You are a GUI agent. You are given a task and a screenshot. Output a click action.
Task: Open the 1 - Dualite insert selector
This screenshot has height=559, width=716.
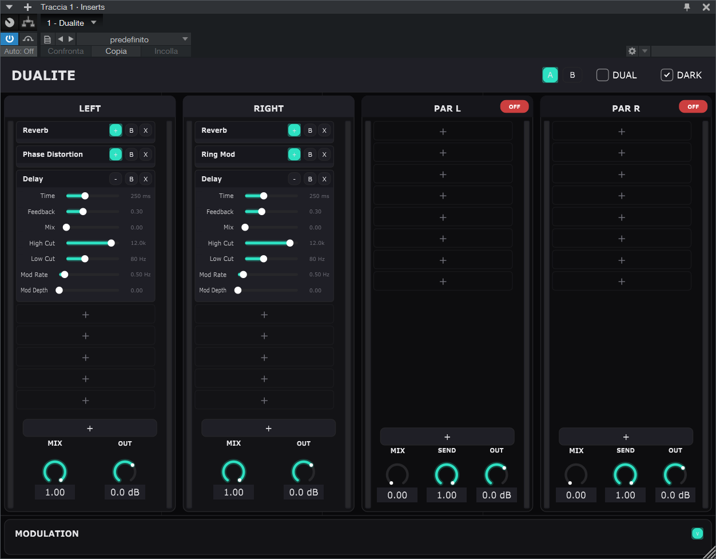click(71, 22)
